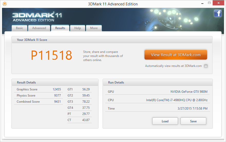This screenshot has height=142, width=226.
Task: Minimize the 3DMark 11 window
Action: point(202,3)
